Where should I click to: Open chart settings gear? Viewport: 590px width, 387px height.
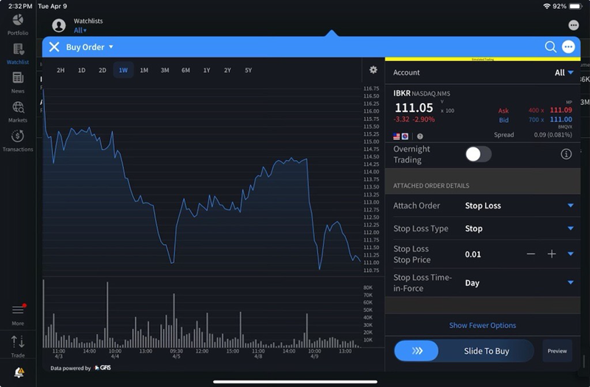tap(373, 69)
